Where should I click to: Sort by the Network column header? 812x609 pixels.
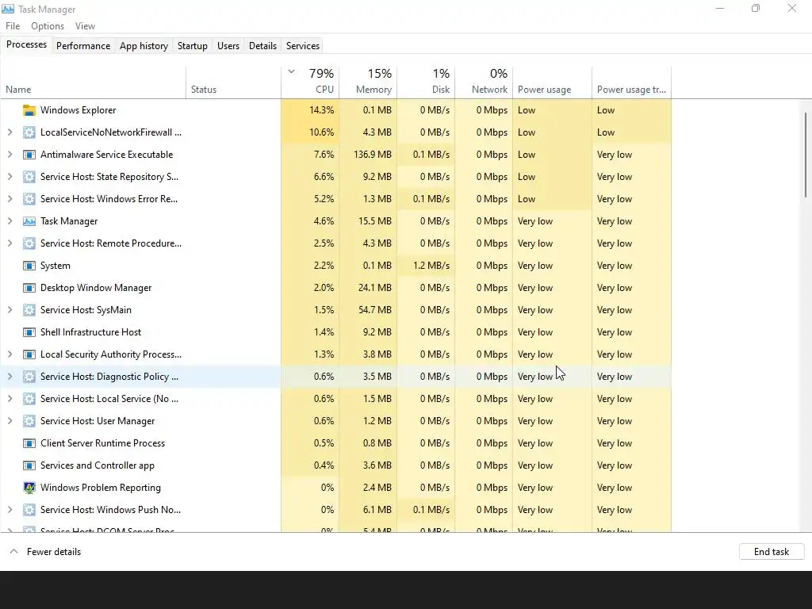(484, 82)
